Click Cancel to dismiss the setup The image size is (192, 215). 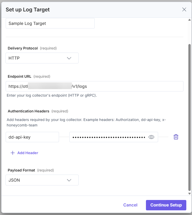pos(130,205)
